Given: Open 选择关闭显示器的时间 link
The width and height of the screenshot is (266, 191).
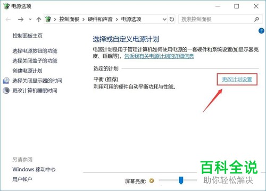Looking at the screenshot, I should [37, 81].
